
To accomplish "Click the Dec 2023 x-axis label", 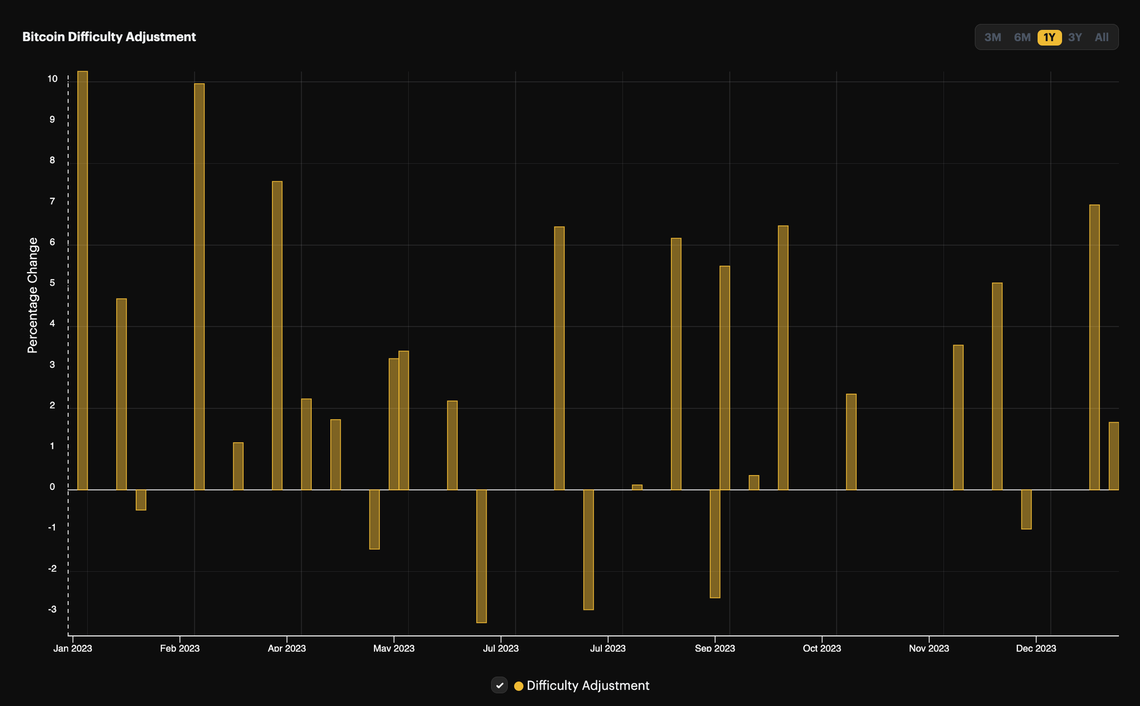I will [x=1036, y=648].
